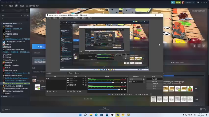
Task: Move source down in Sources panel
Action: (80, 92)
